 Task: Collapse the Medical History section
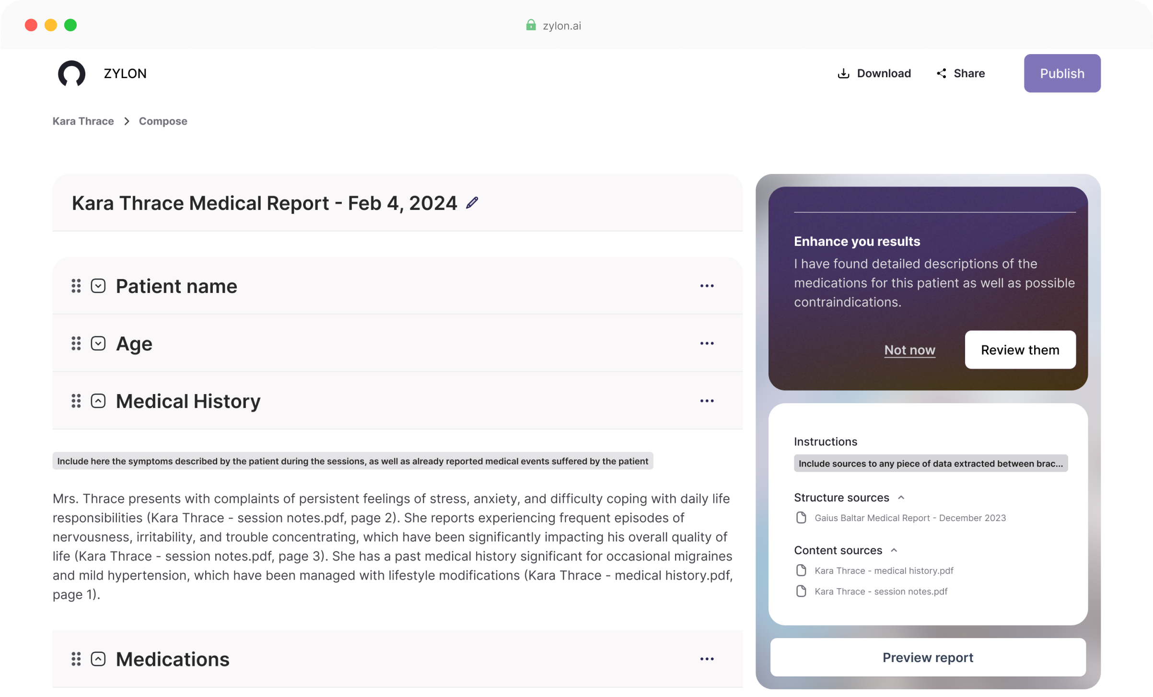(x=98, y=401)
